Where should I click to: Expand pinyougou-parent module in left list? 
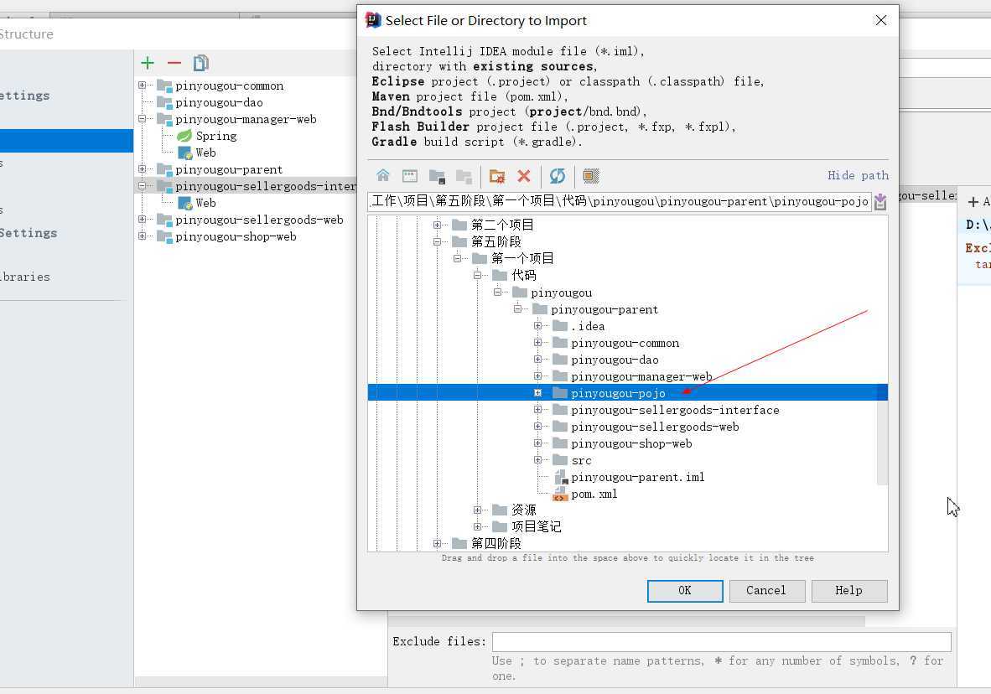coord(143,168)
